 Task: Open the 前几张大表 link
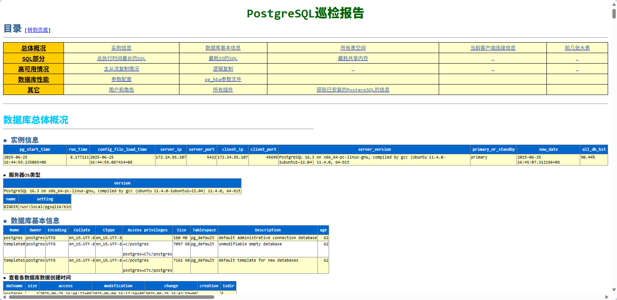click(577, 48)
